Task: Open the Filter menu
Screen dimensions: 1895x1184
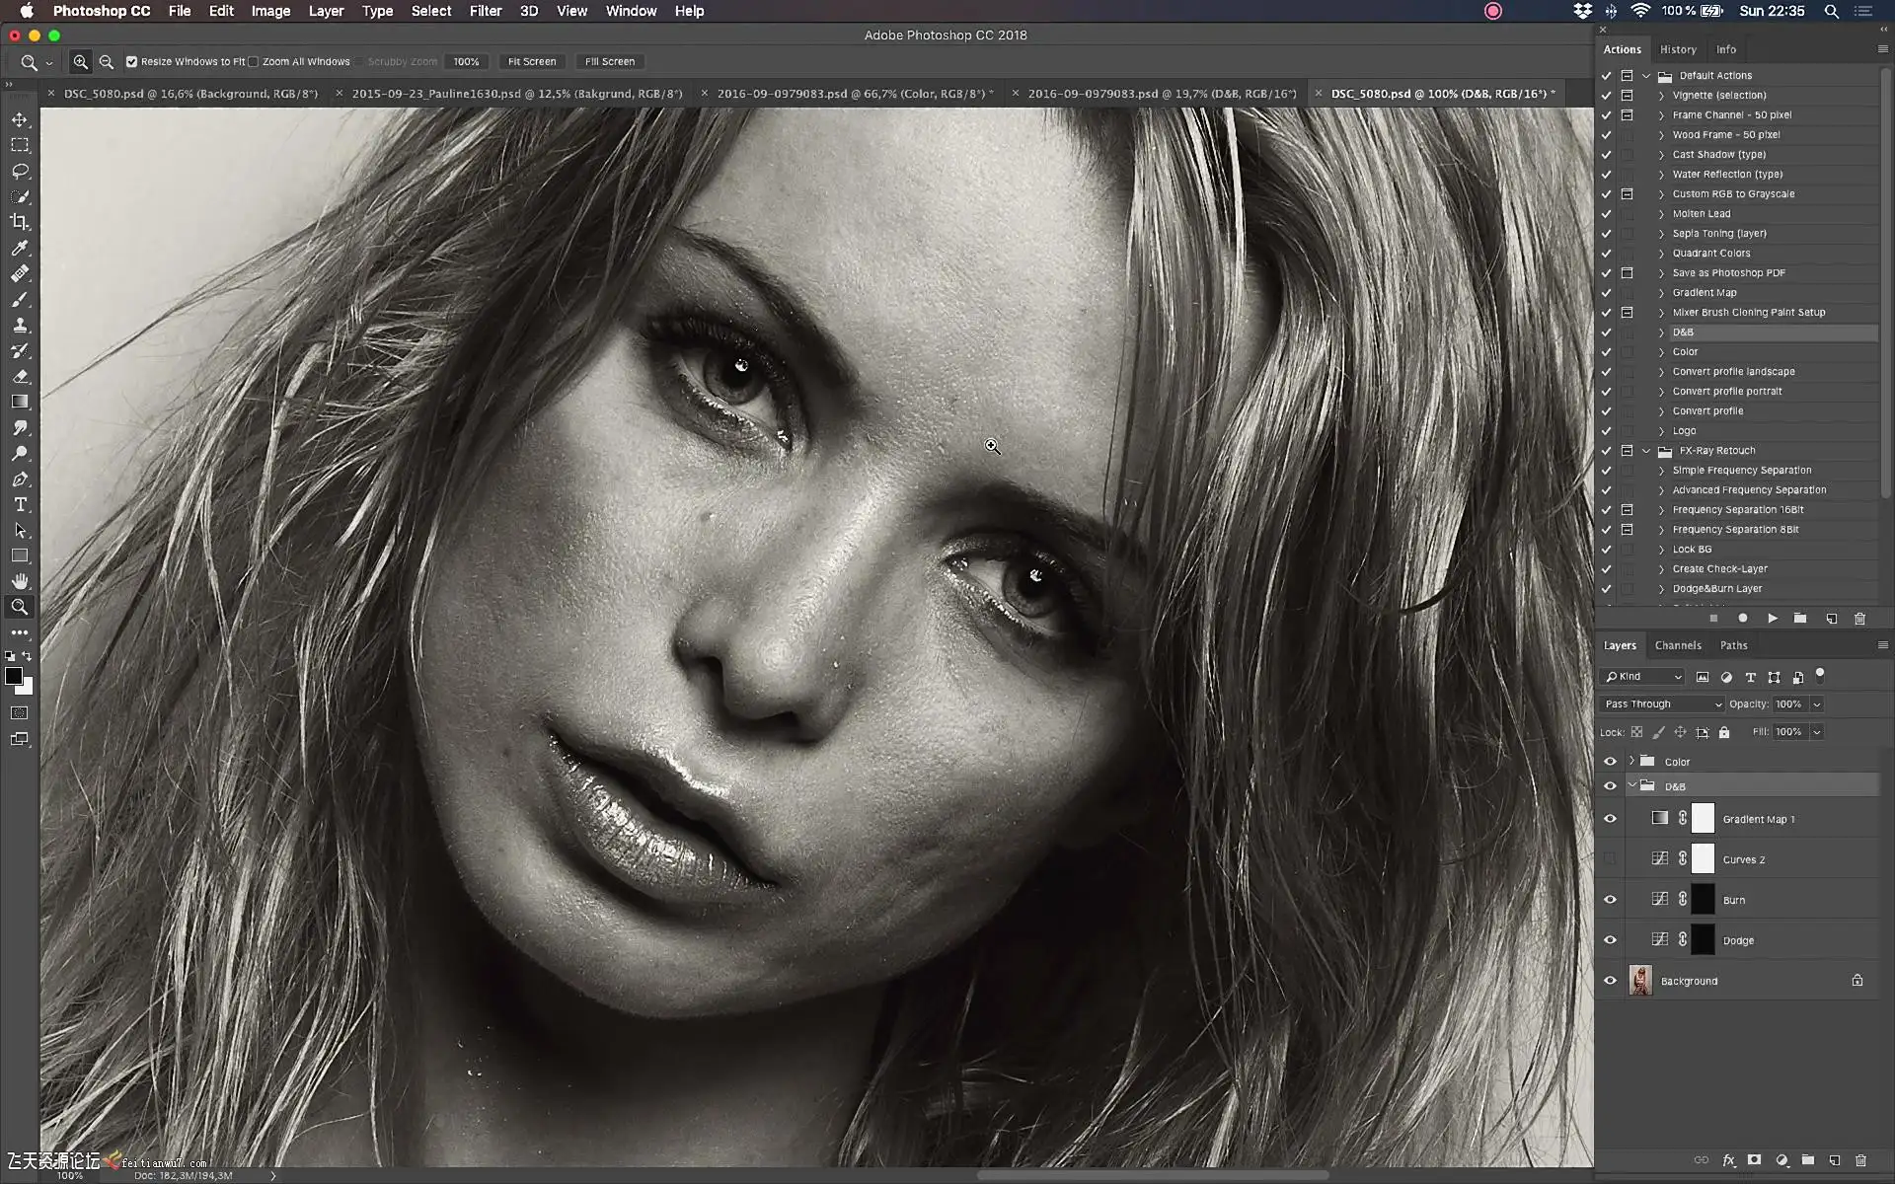Action: (x=485, y=11)
